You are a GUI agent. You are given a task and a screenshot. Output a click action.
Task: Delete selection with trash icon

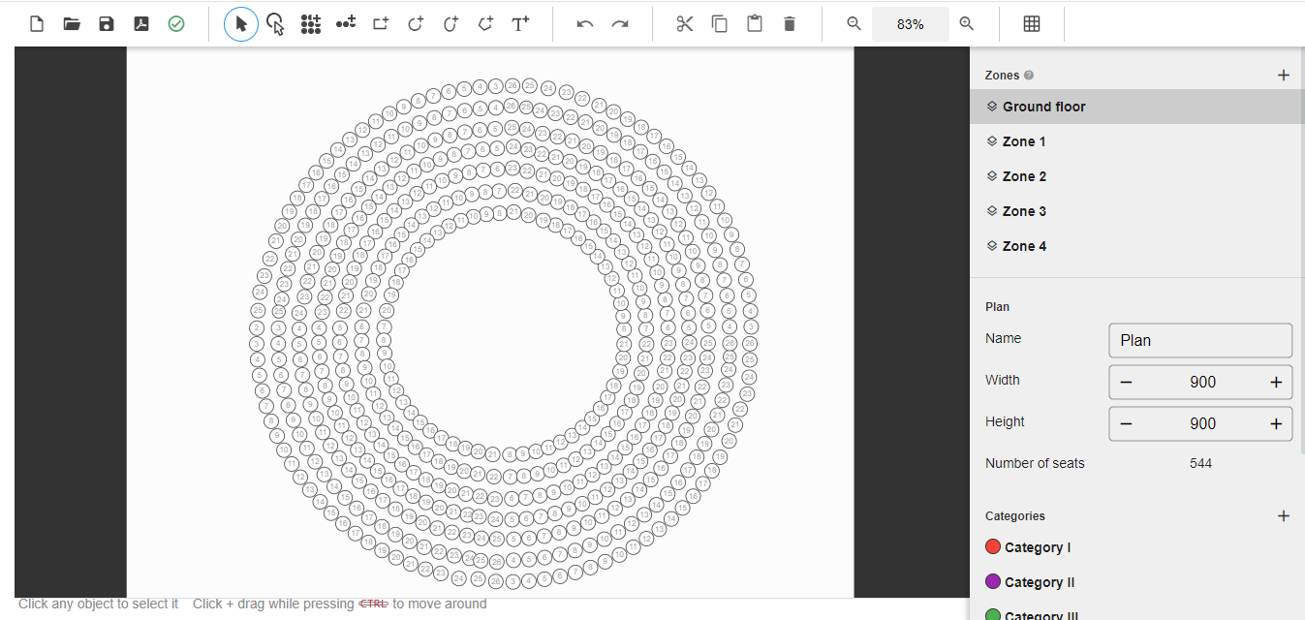[790, 24]
